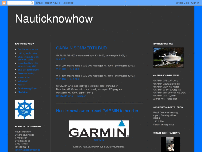The width and height of the screenshot is (202, 152).
Task: Click the blue ship wheel logo image
Action: (x=24, y=109)
